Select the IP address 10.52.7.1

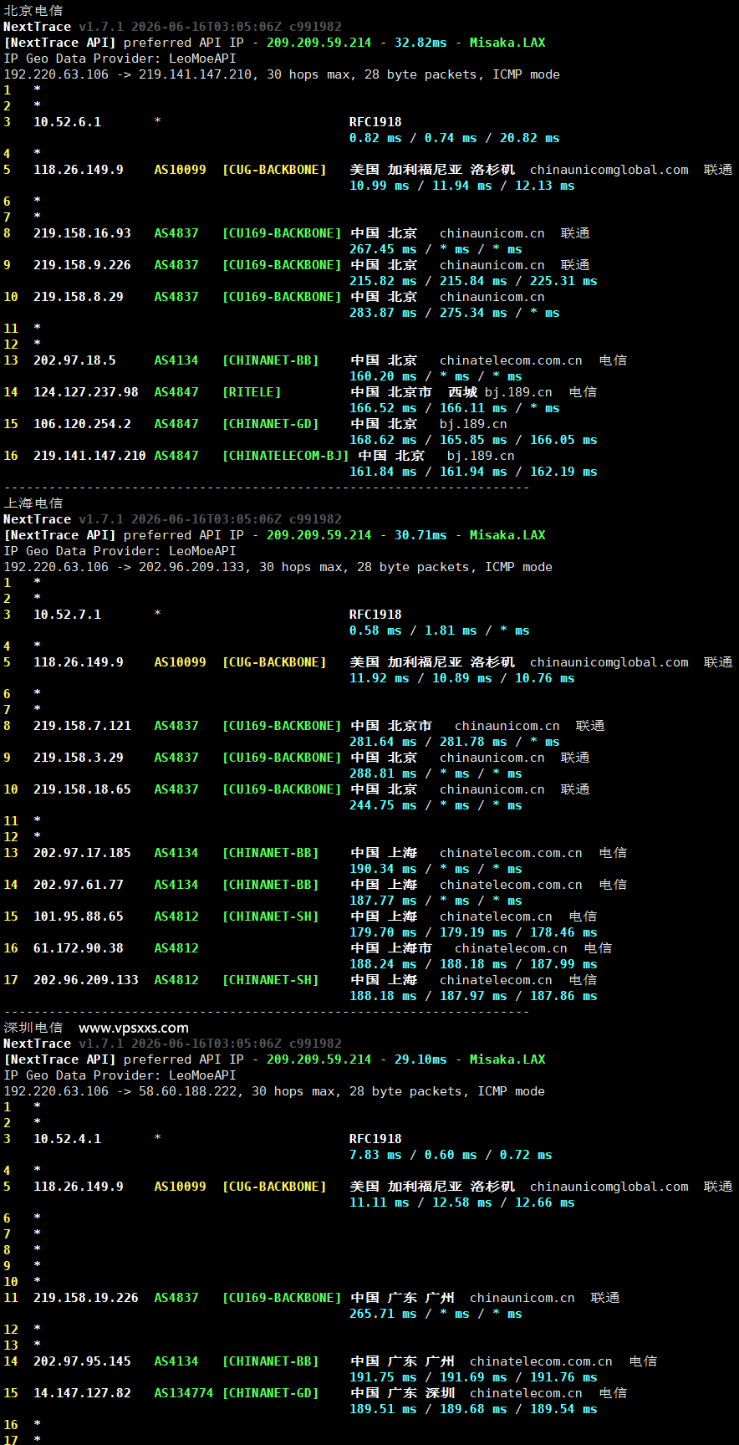tap(67, 615)
